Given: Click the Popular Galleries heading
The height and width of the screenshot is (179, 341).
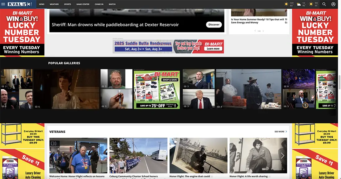Looking at the screenshot, I should click(64, 63).
